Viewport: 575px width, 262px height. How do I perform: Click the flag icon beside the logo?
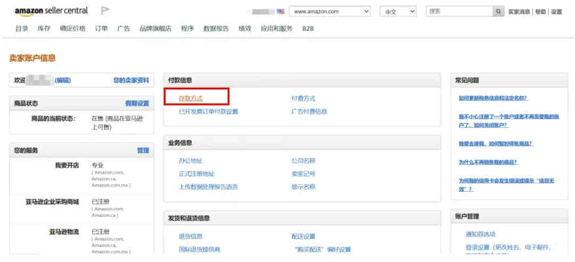(x=105, y=11)
